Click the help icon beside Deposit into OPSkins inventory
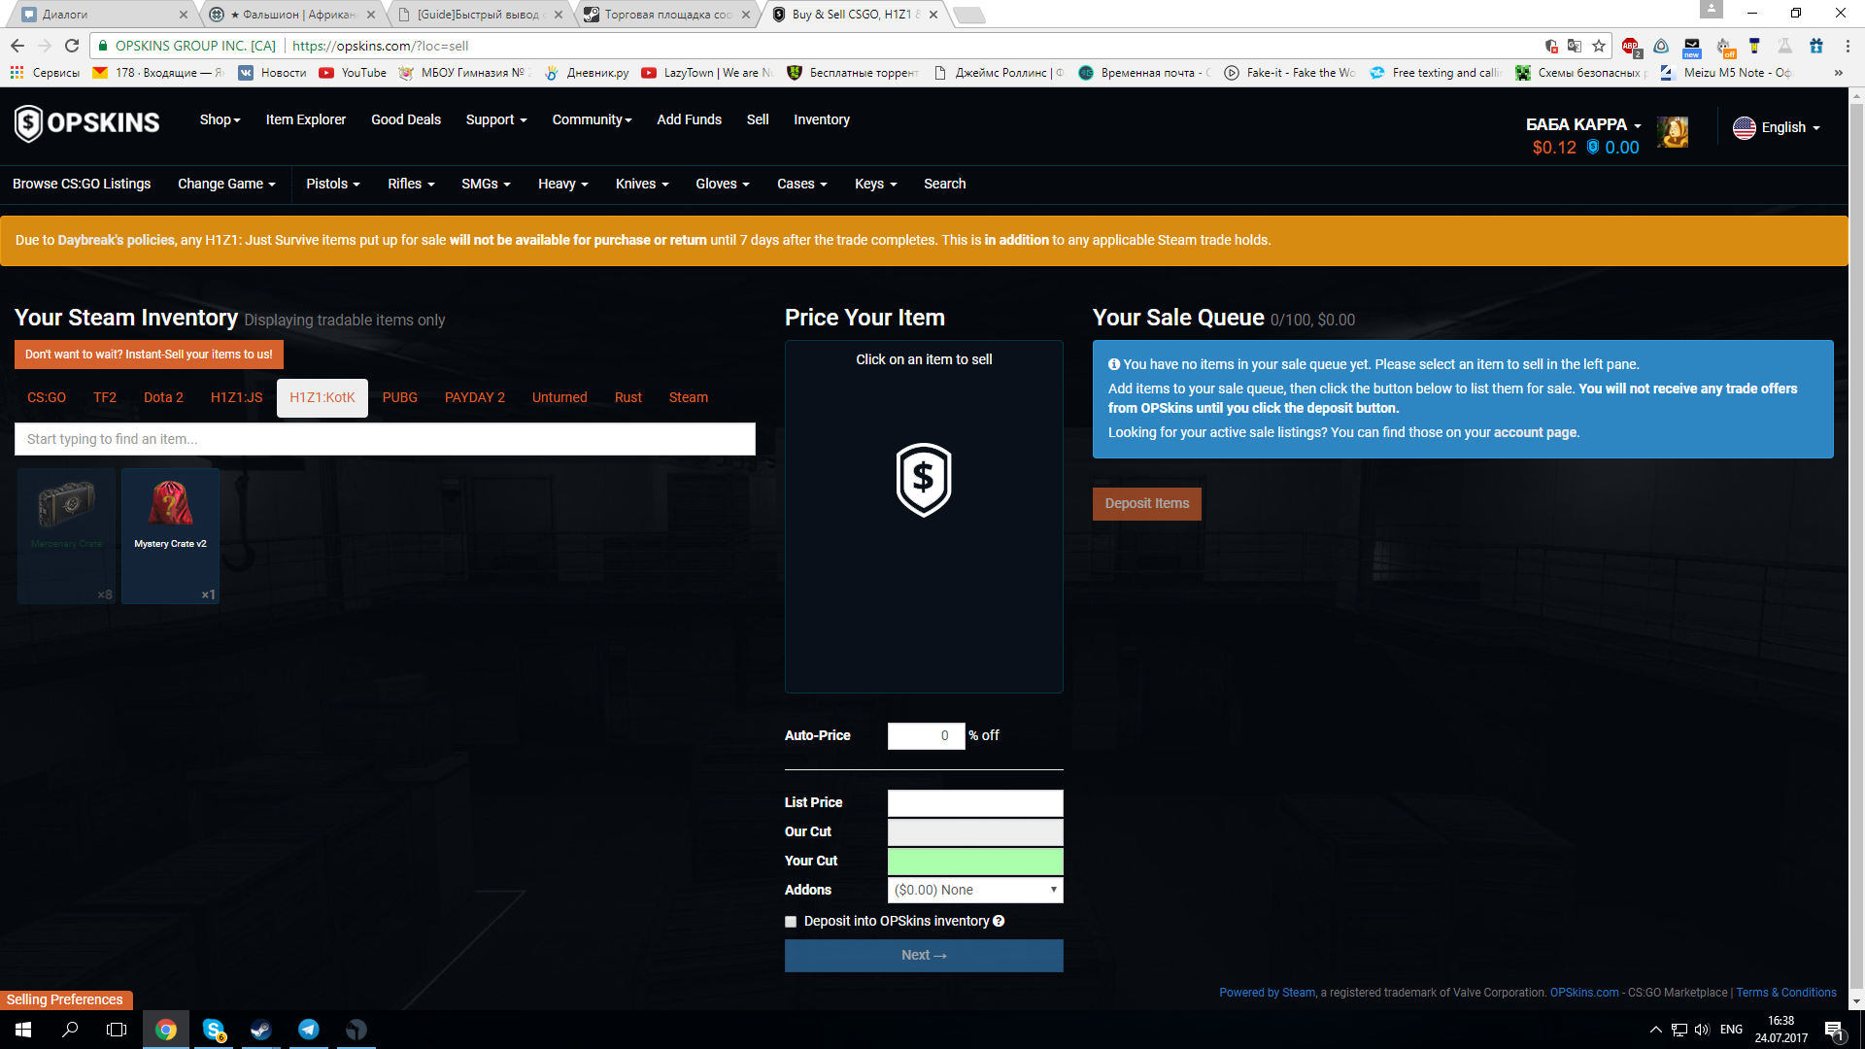Image resolution: width=1865 pixels, height=1049 pixels. point(999,921)
